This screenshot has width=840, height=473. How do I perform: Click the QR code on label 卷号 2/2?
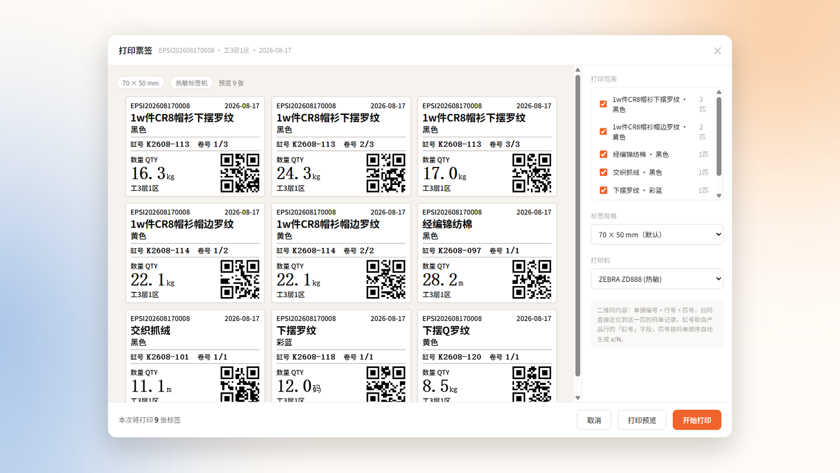[x=386, y=279]
